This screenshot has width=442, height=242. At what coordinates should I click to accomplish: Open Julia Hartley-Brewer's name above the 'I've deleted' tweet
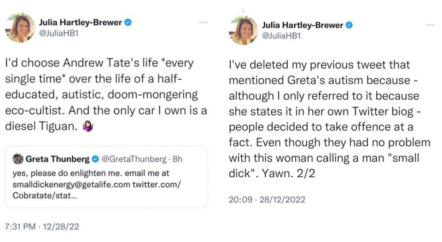coord(302,25)
